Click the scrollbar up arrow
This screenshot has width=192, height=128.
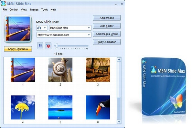point(119,60)
